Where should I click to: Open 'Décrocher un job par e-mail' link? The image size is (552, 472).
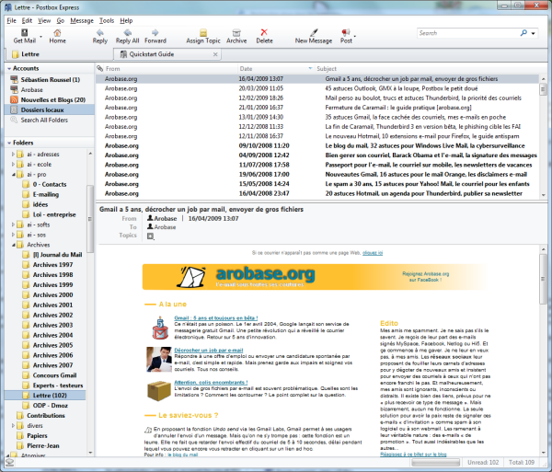click(x=209, y=351)
